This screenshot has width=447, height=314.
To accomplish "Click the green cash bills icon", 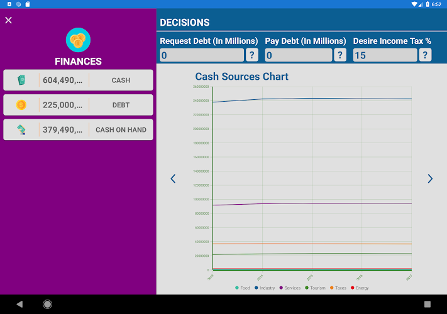I will click(x=21, y=80).
